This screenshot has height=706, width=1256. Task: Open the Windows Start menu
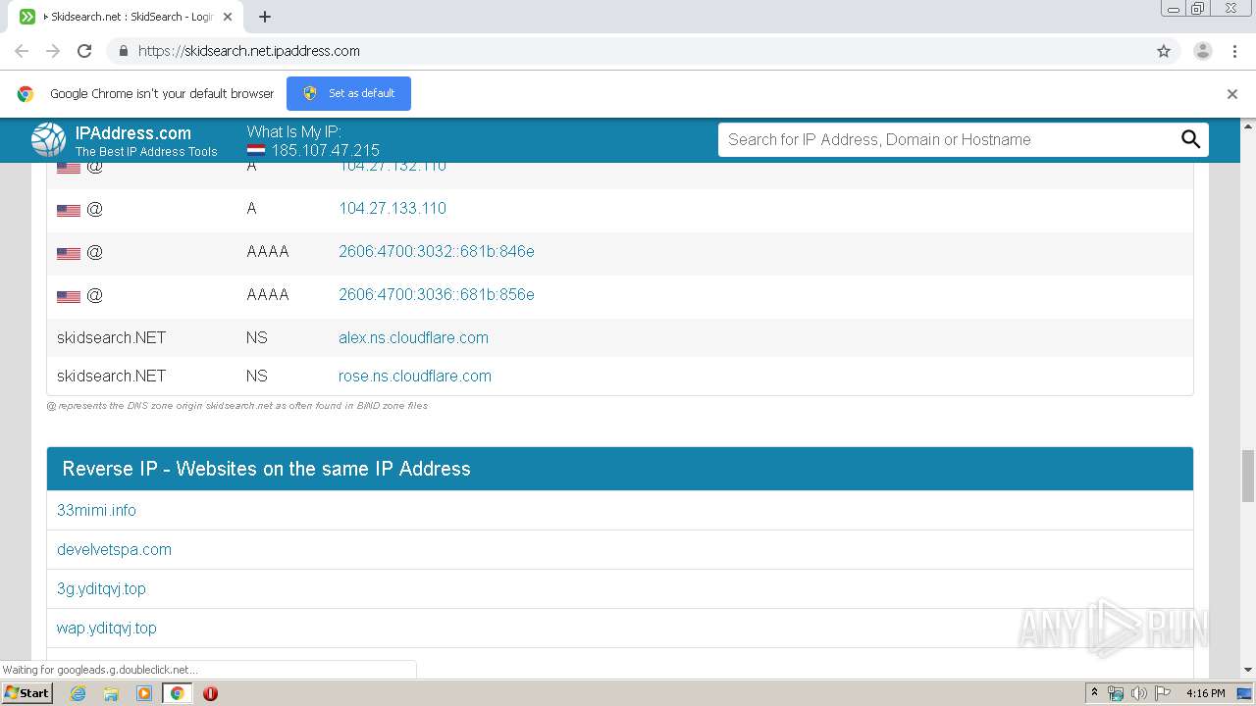pos(26,692)
